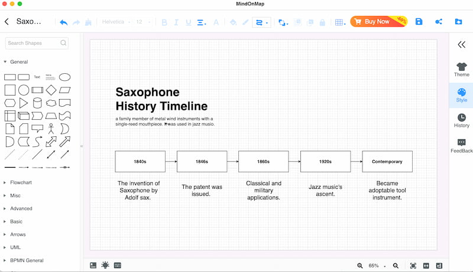Select the 1840s timeline box

click(140, 162)
